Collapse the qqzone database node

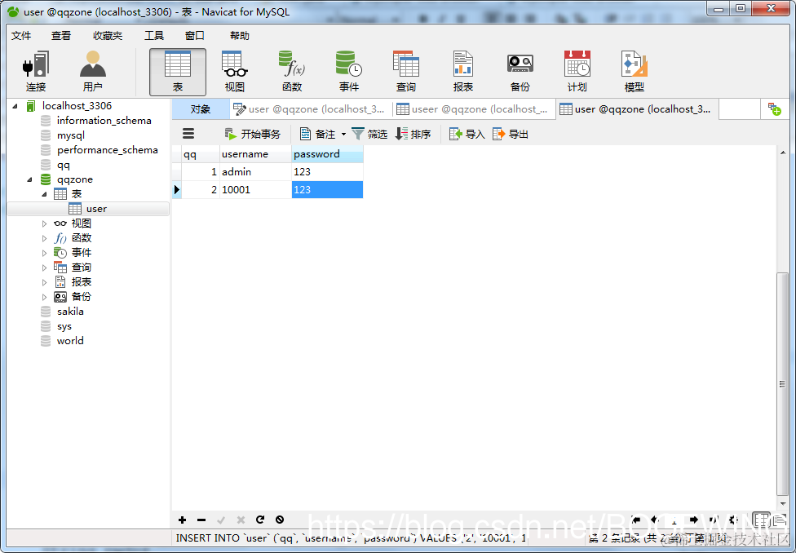(29, 179)
